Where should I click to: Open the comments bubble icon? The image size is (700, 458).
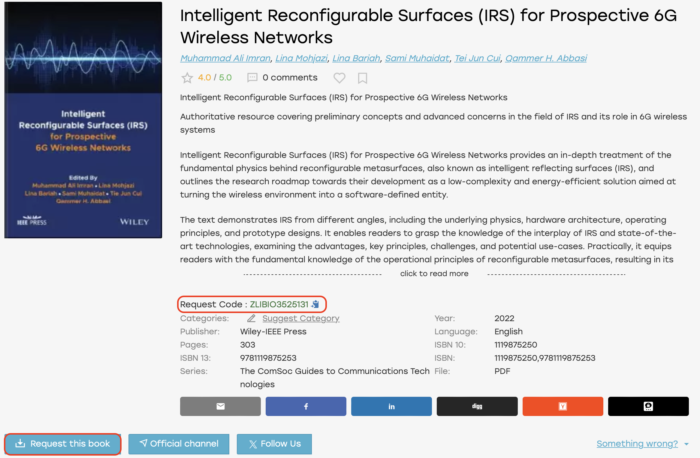[x=252, y=78]
